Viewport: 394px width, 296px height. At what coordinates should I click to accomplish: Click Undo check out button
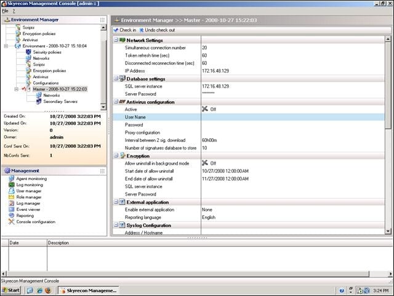[x=157, y=30]
